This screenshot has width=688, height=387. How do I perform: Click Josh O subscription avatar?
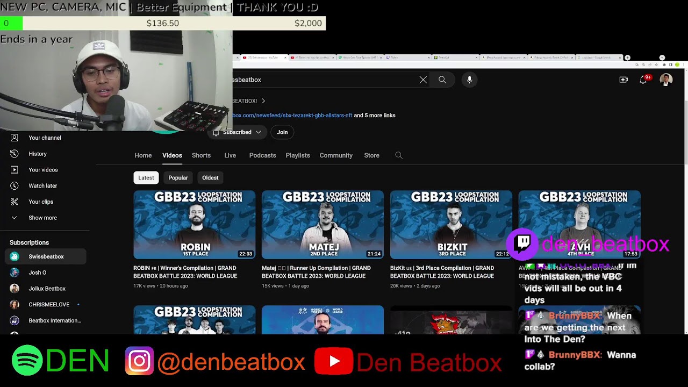coord(15,273)
